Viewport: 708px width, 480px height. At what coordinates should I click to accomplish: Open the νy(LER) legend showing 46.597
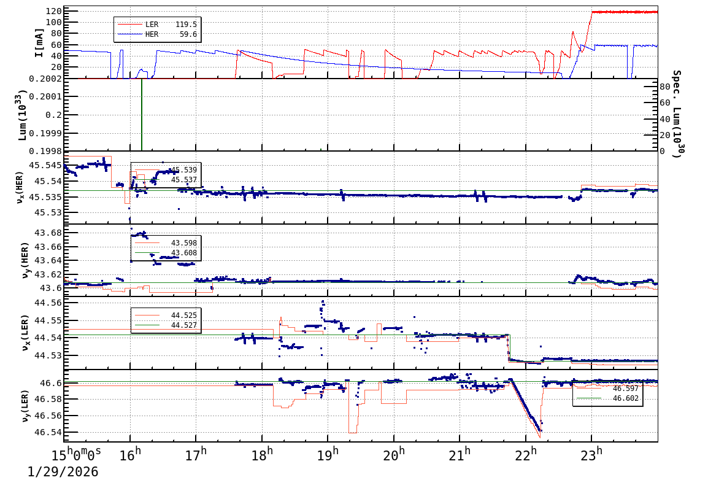coord(607,389)
